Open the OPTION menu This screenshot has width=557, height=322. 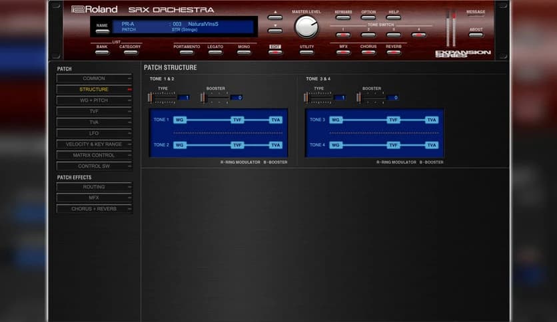click(x=368, y=17)
